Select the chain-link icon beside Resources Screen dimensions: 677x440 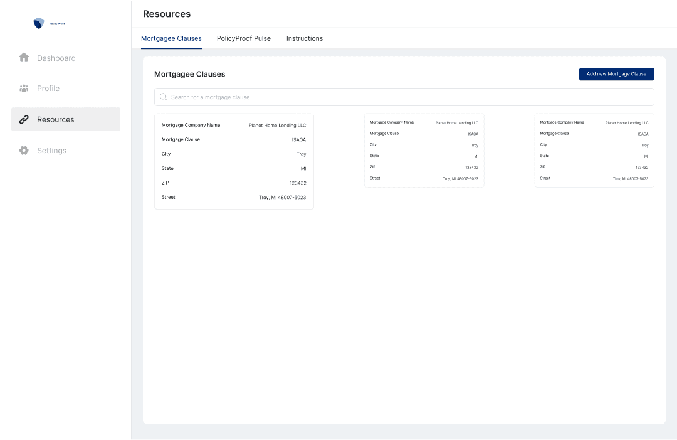pyautogui.click(x=24, y=119)
